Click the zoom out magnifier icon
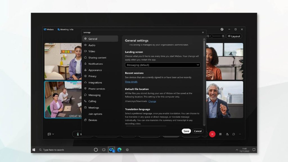Image resolution: width=288 pixels, height=162 pixels. click(x=208, y=36)
